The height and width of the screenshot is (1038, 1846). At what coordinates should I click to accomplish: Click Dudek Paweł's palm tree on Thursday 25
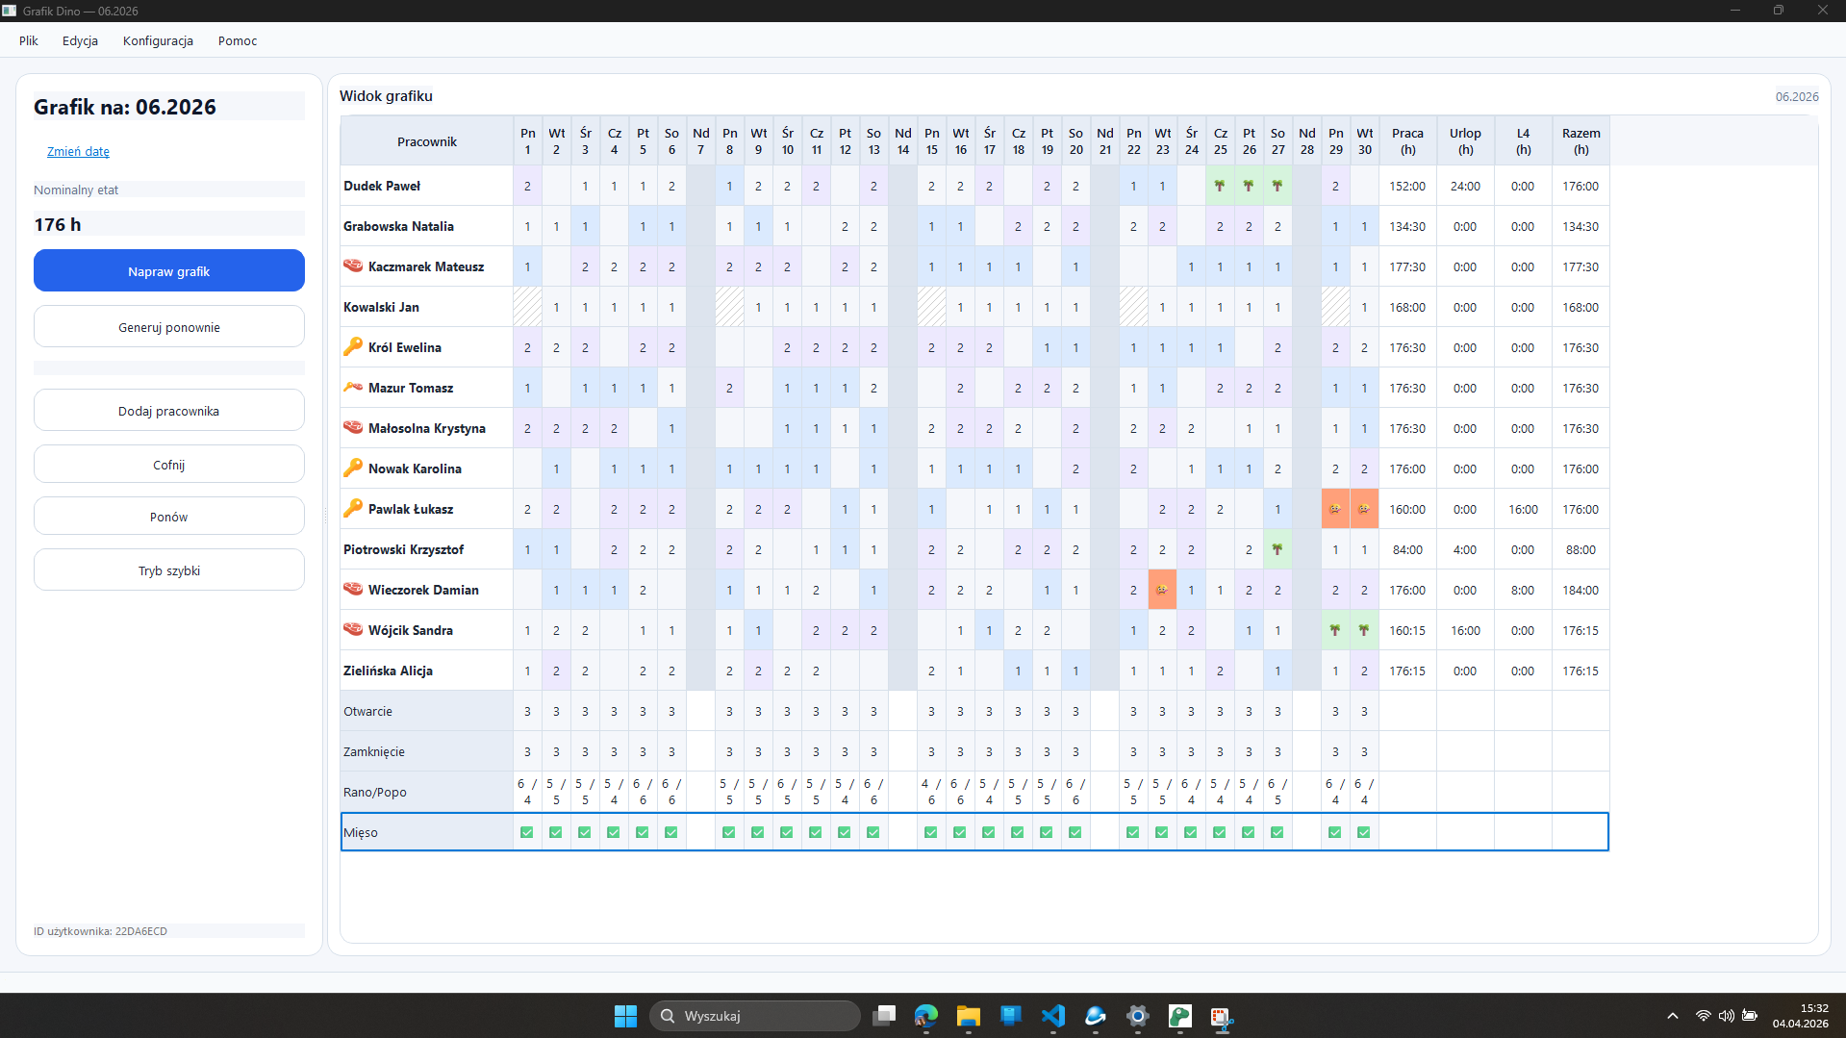point(1220,186)
